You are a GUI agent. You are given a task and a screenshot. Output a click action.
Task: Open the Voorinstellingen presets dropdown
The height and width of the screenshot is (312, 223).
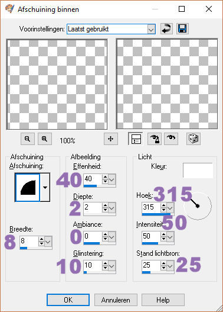click(x=151, y=29)
